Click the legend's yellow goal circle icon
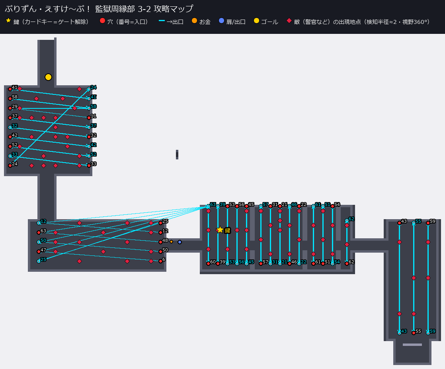This screenshot has height=369, width=445. (x=256, y=21)
